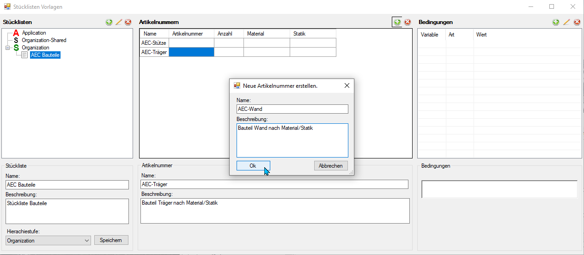Maximize the Stücklisten Vorlagen window

click(552, 7)
